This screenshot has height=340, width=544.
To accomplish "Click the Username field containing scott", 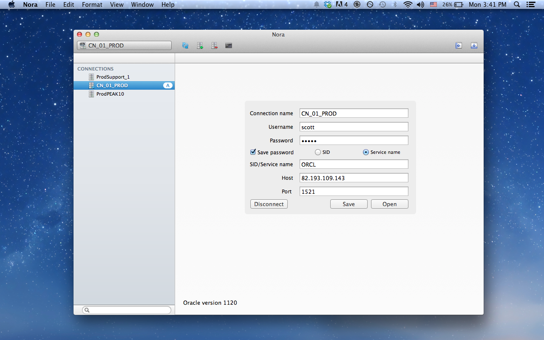I will pyautogui.click(x=354, y=127).
